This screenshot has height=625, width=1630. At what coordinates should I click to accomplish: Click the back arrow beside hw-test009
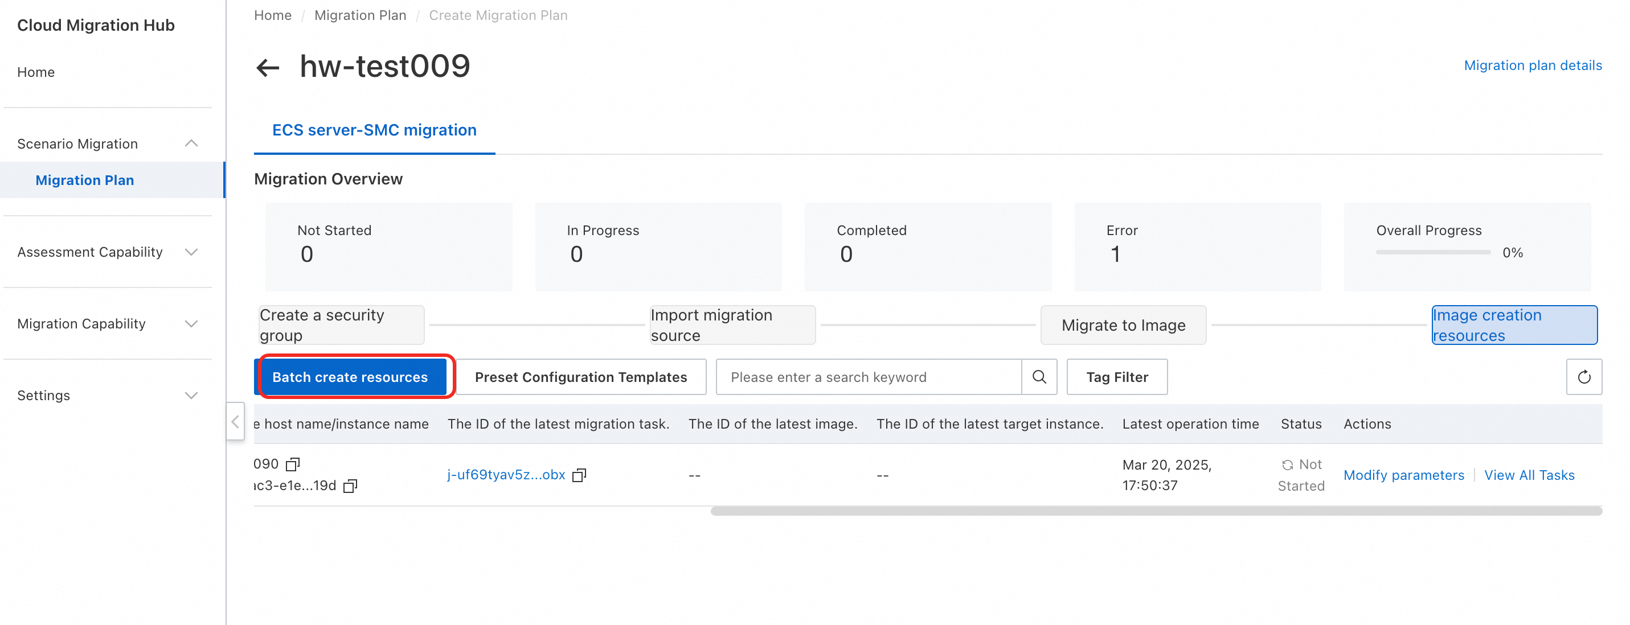tap(268, 68)
